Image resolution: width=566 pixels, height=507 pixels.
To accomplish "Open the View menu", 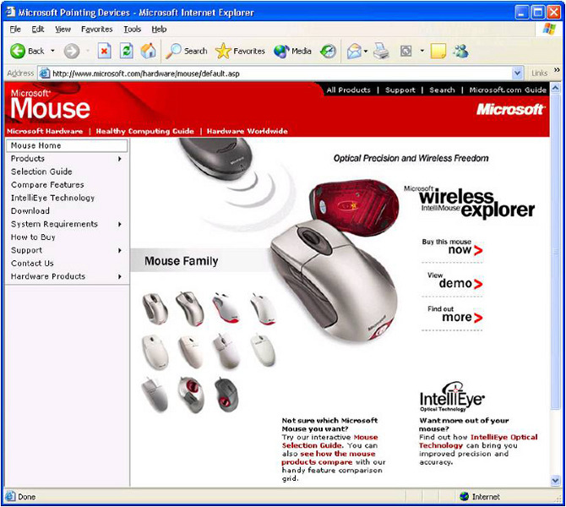I will [x=63, y=30].
